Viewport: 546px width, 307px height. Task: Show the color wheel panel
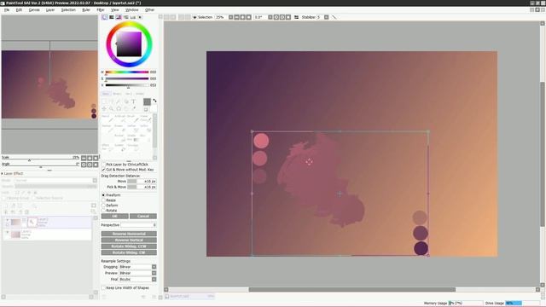105,17
